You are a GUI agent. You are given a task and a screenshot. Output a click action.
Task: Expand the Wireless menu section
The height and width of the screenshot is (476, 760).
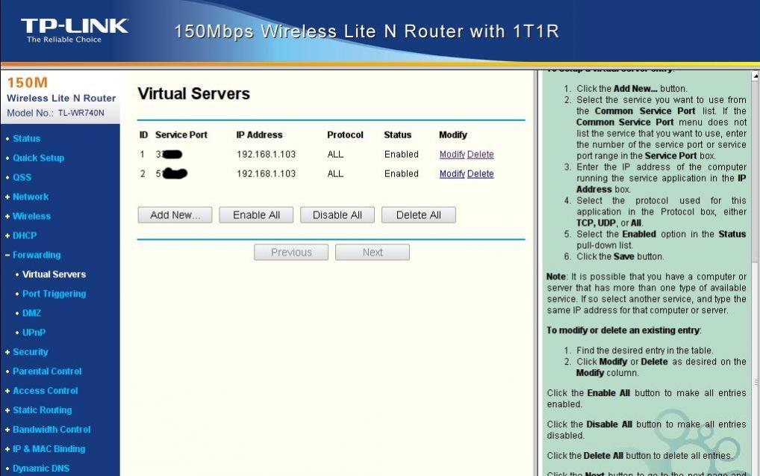[x=31, y=216]
